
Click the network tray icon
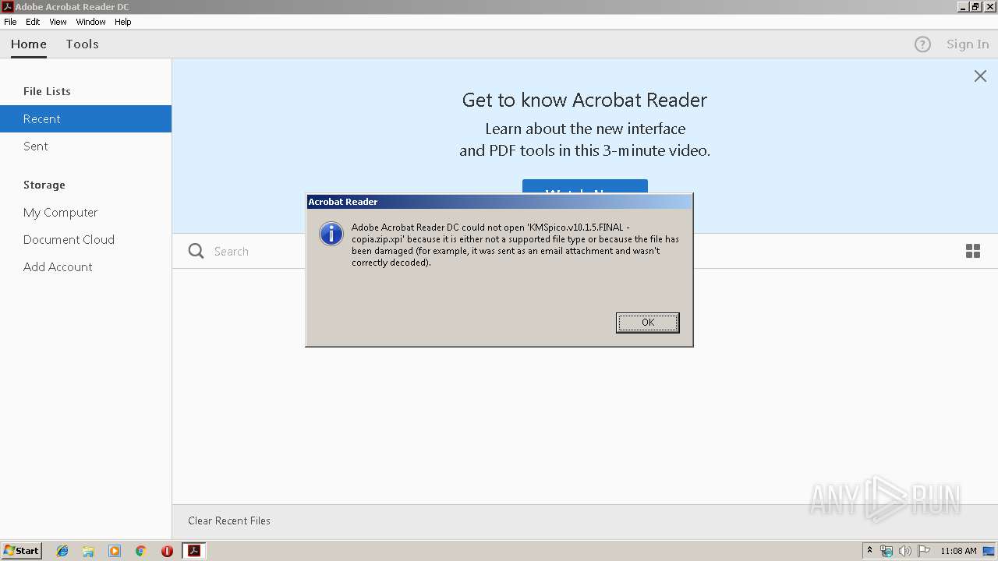tap(887, 551)
